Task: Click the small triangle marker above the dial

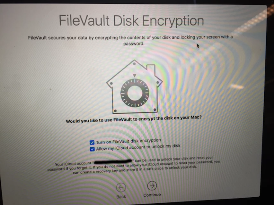Action: click(134, 76)
